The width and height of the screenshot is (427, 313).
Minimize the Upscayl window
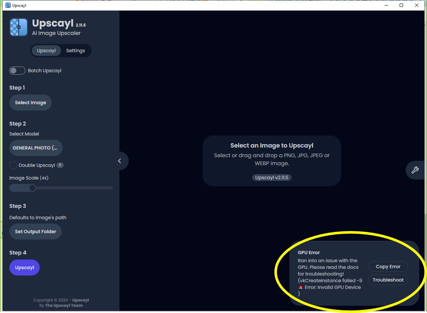click(x=386, y=5)
